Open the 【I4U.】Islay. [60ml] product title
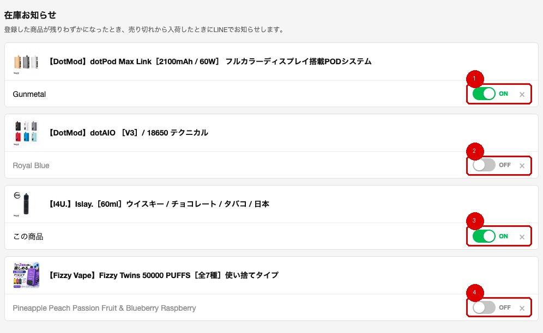This screenshot has width=543, height=333. (158, 204)
